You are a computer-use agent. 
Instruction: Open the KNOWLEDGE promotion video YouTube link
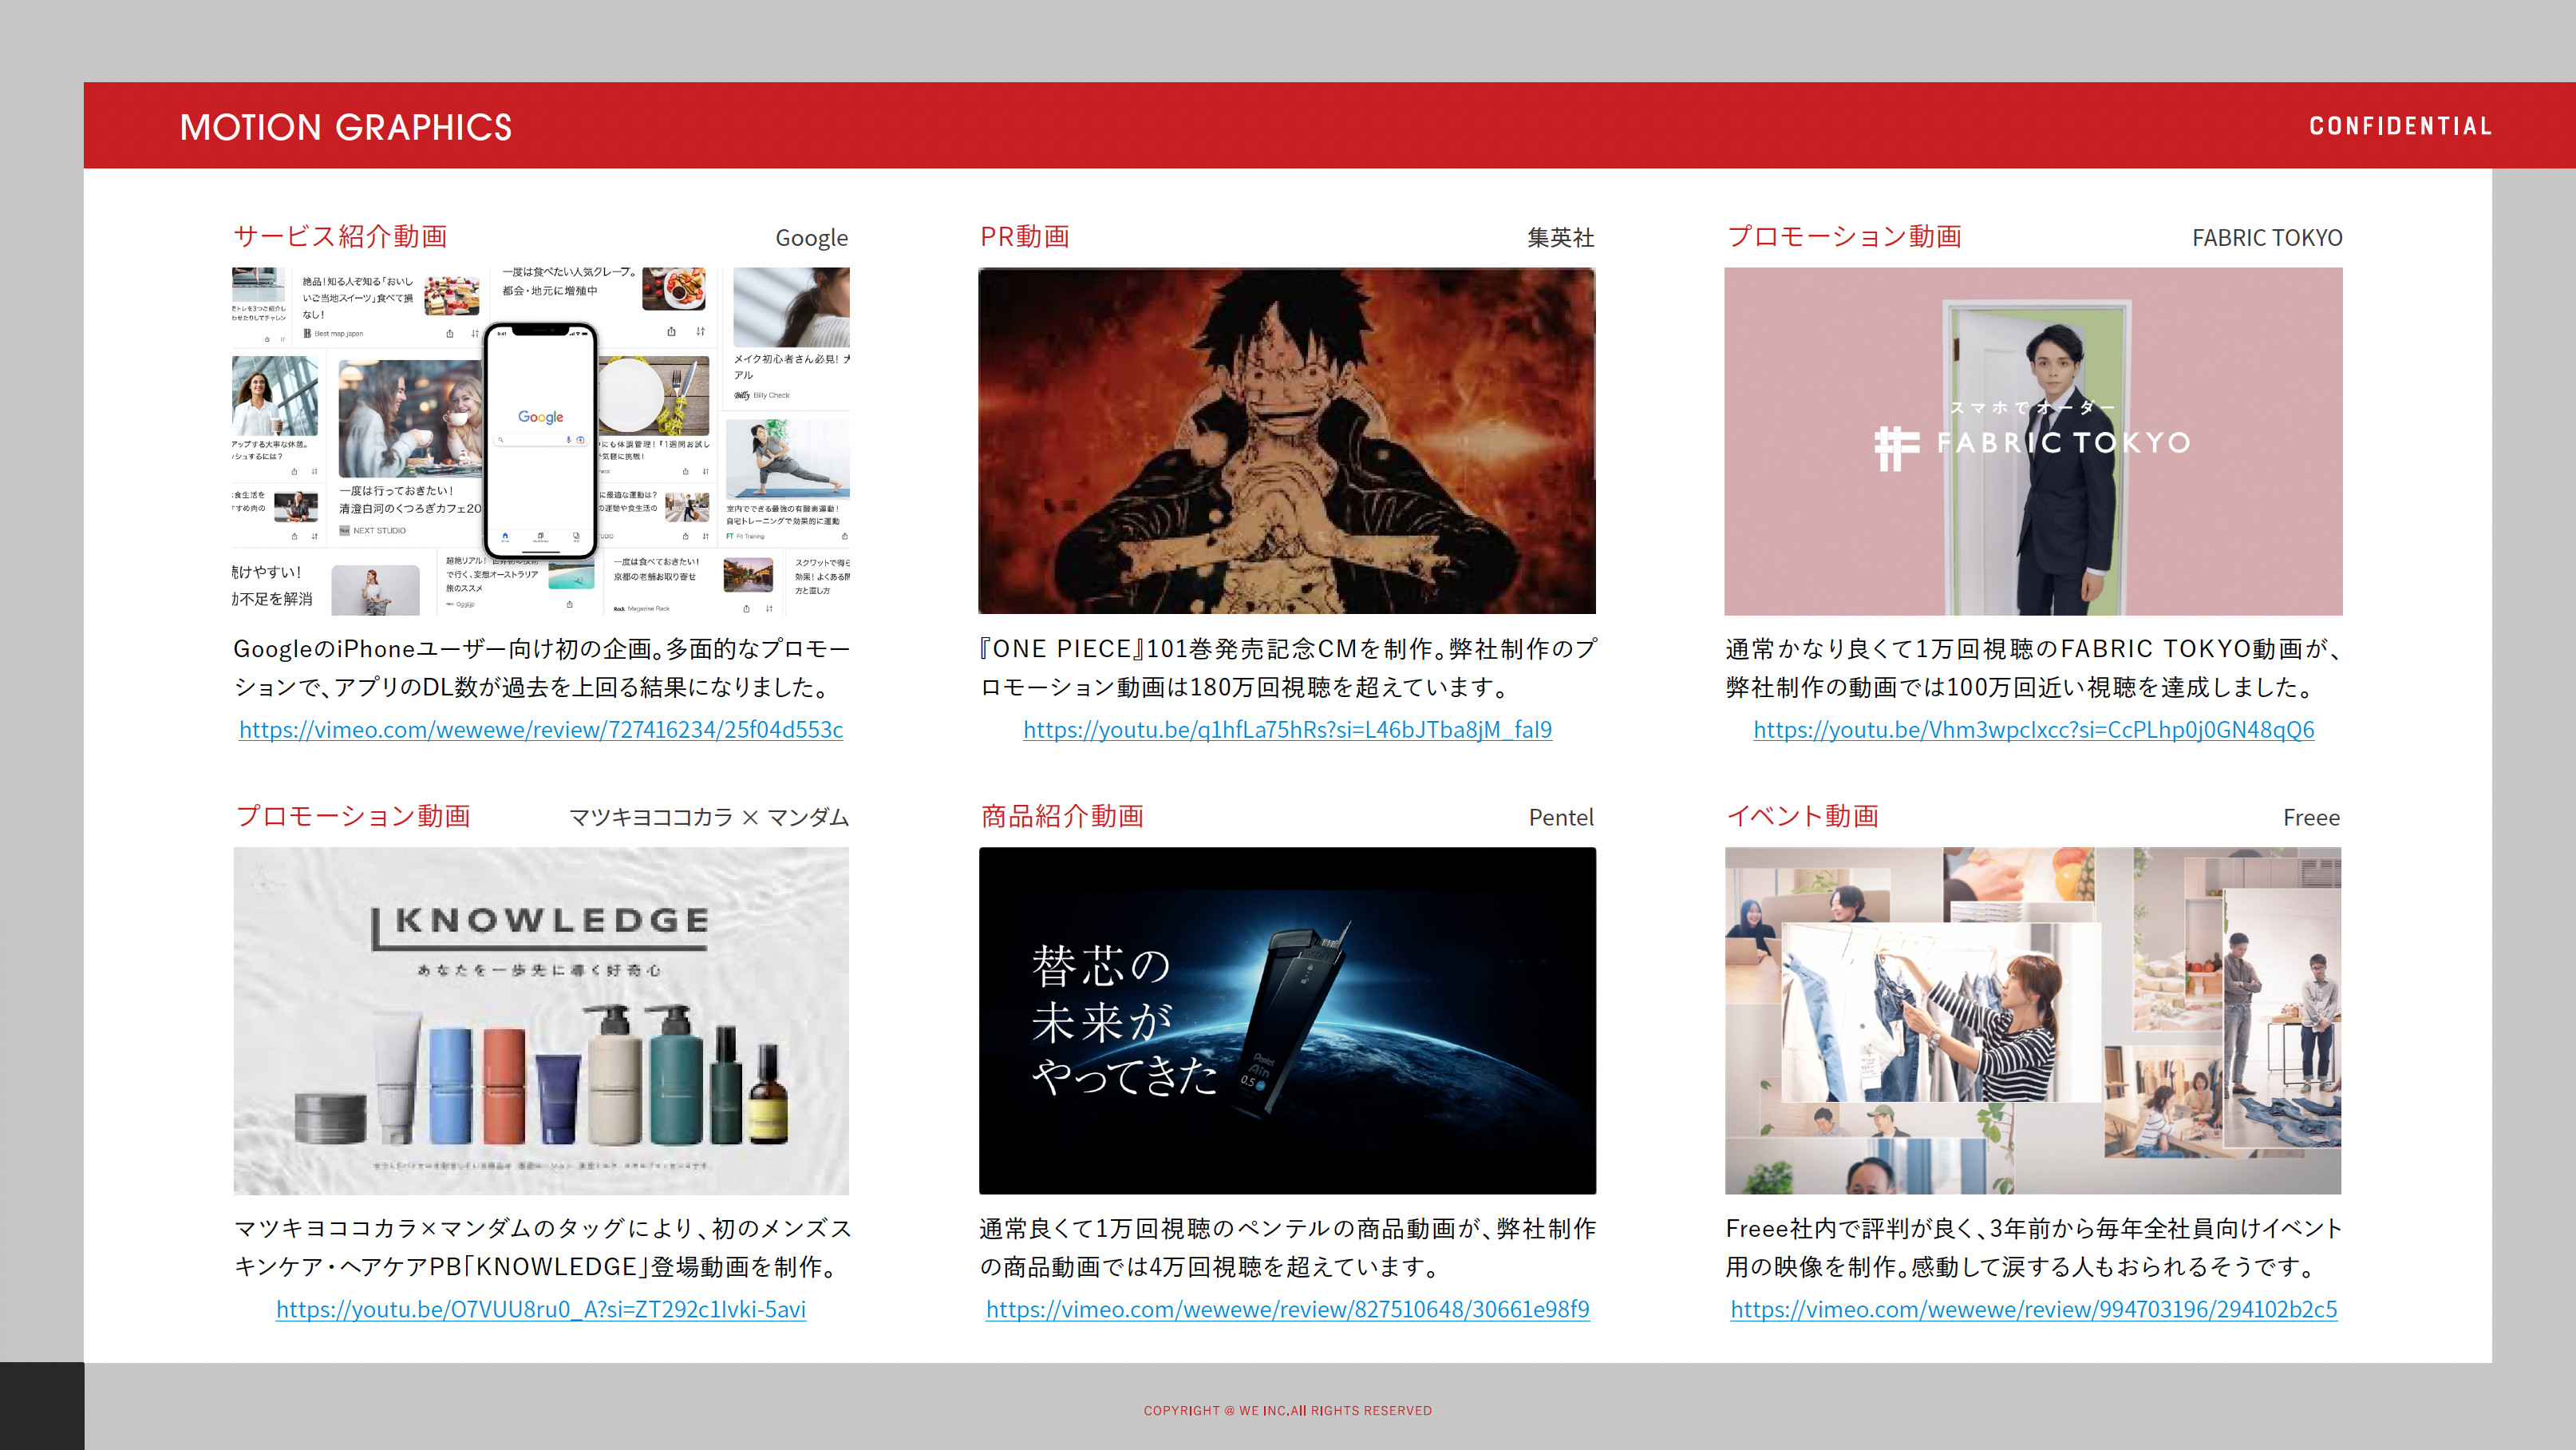coord(541,1309)
